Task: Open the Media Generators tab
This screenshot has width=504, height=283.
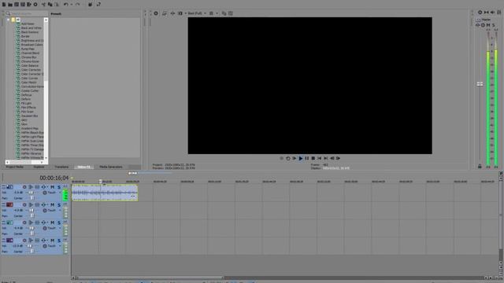Action: click(x=111, y=167)
